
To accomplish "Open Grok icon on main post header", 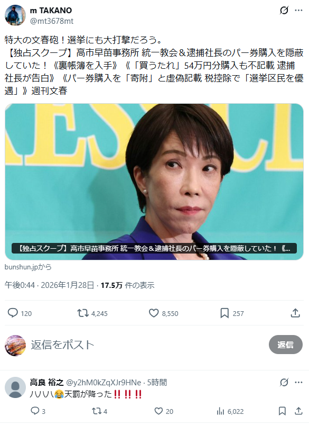I will (284, 10).
